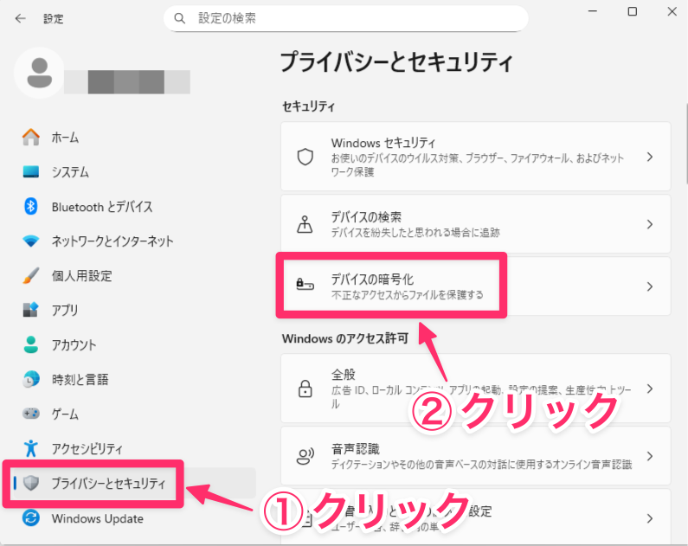688x546 pixels.
Task: Expand デバイスの暗号化 chevron arrow
Action: tap(649, 286)
